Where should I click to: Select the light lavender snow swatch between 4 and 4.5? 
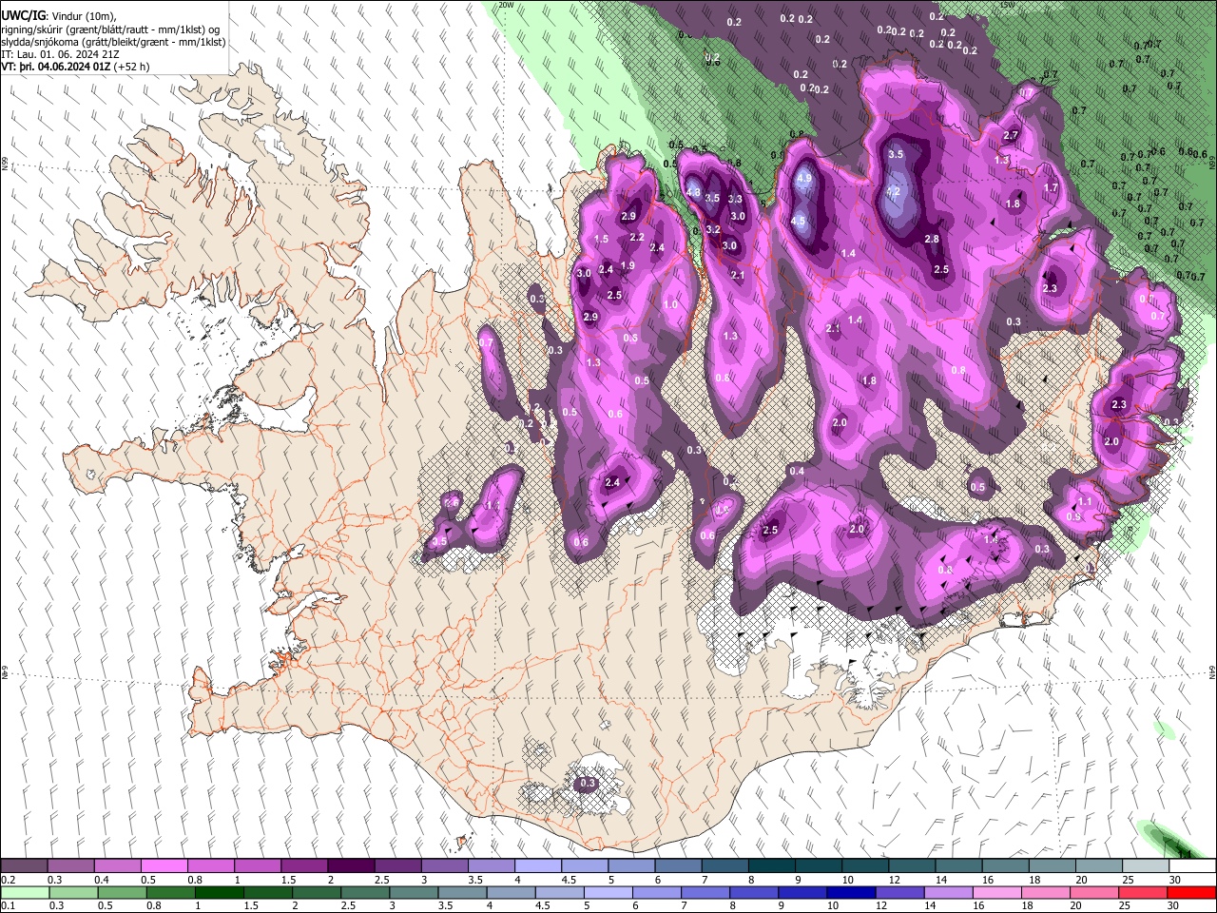pyautogui.click(x=538, y=866)
